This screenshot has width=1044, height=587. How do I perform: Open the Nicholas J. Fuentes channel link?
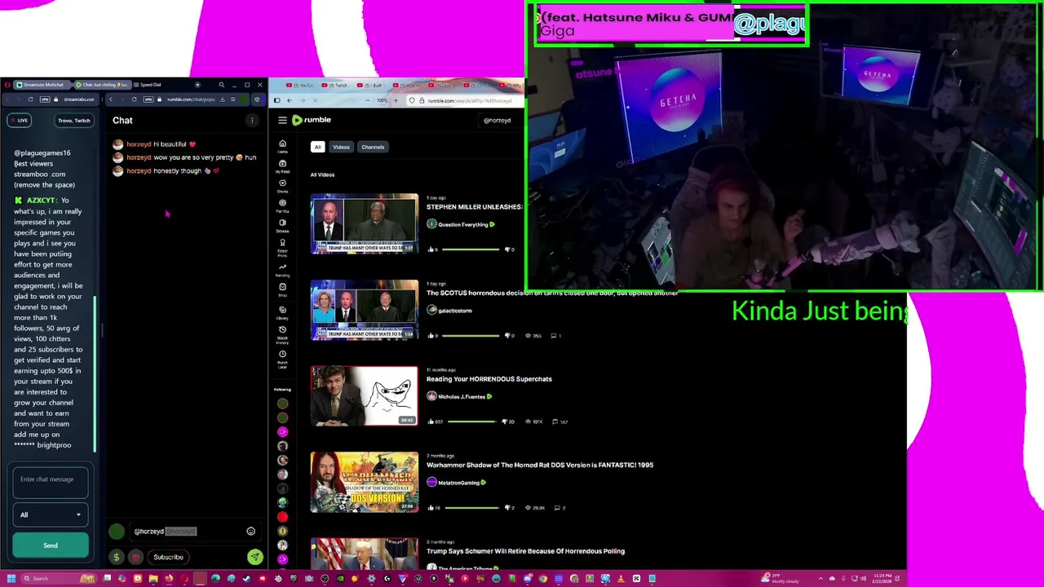[461, 397]
